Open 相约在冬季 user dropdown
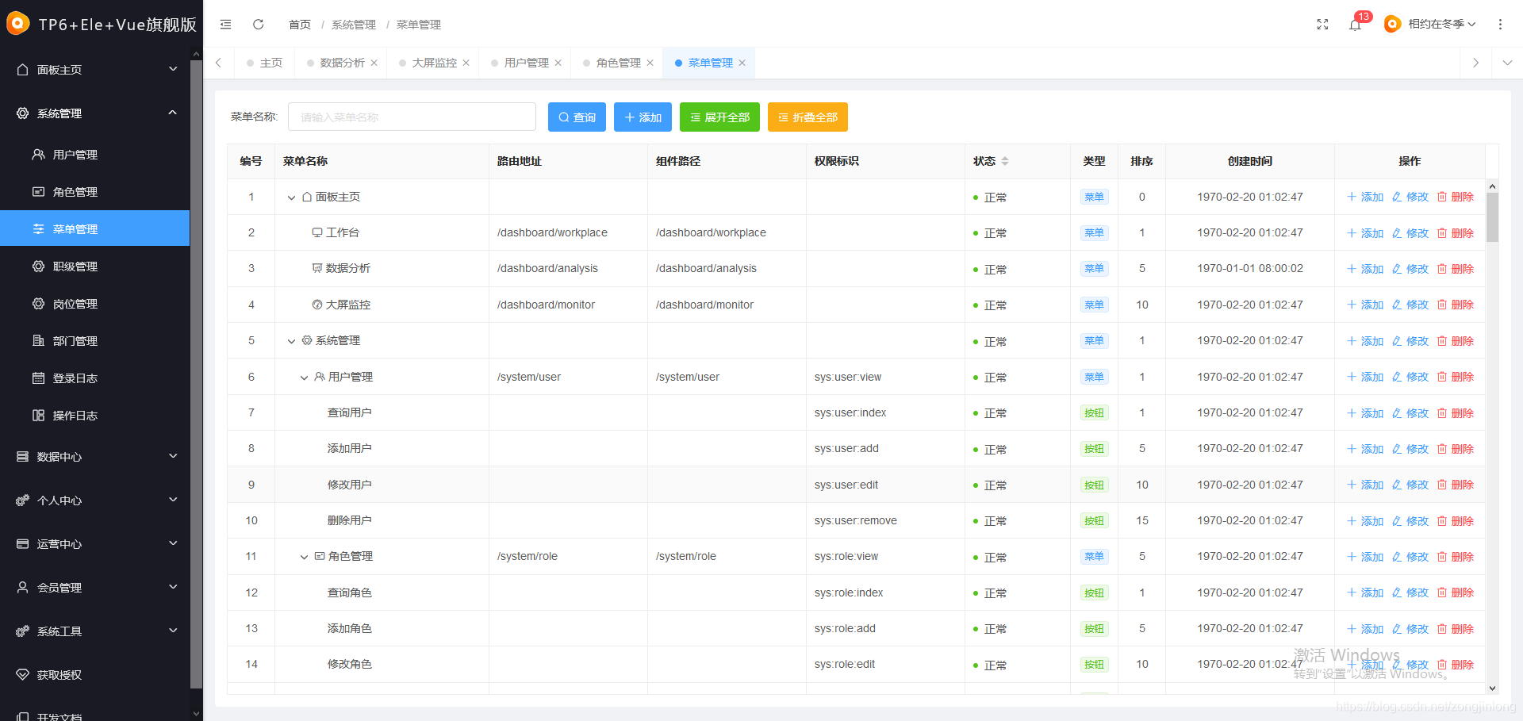Screen dimensions: 1523x721 [1430, 25]
